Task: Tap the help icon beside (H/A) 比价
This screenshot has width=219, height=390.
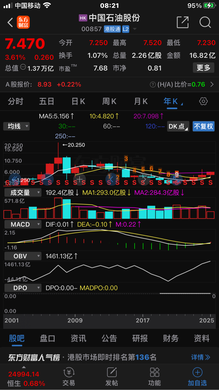Action: coord(153,85)
